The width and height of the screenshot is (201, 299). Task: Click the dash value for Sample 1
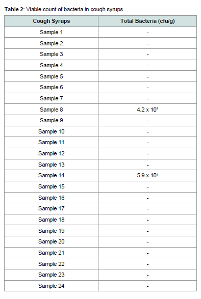click(x=147, y=33)
